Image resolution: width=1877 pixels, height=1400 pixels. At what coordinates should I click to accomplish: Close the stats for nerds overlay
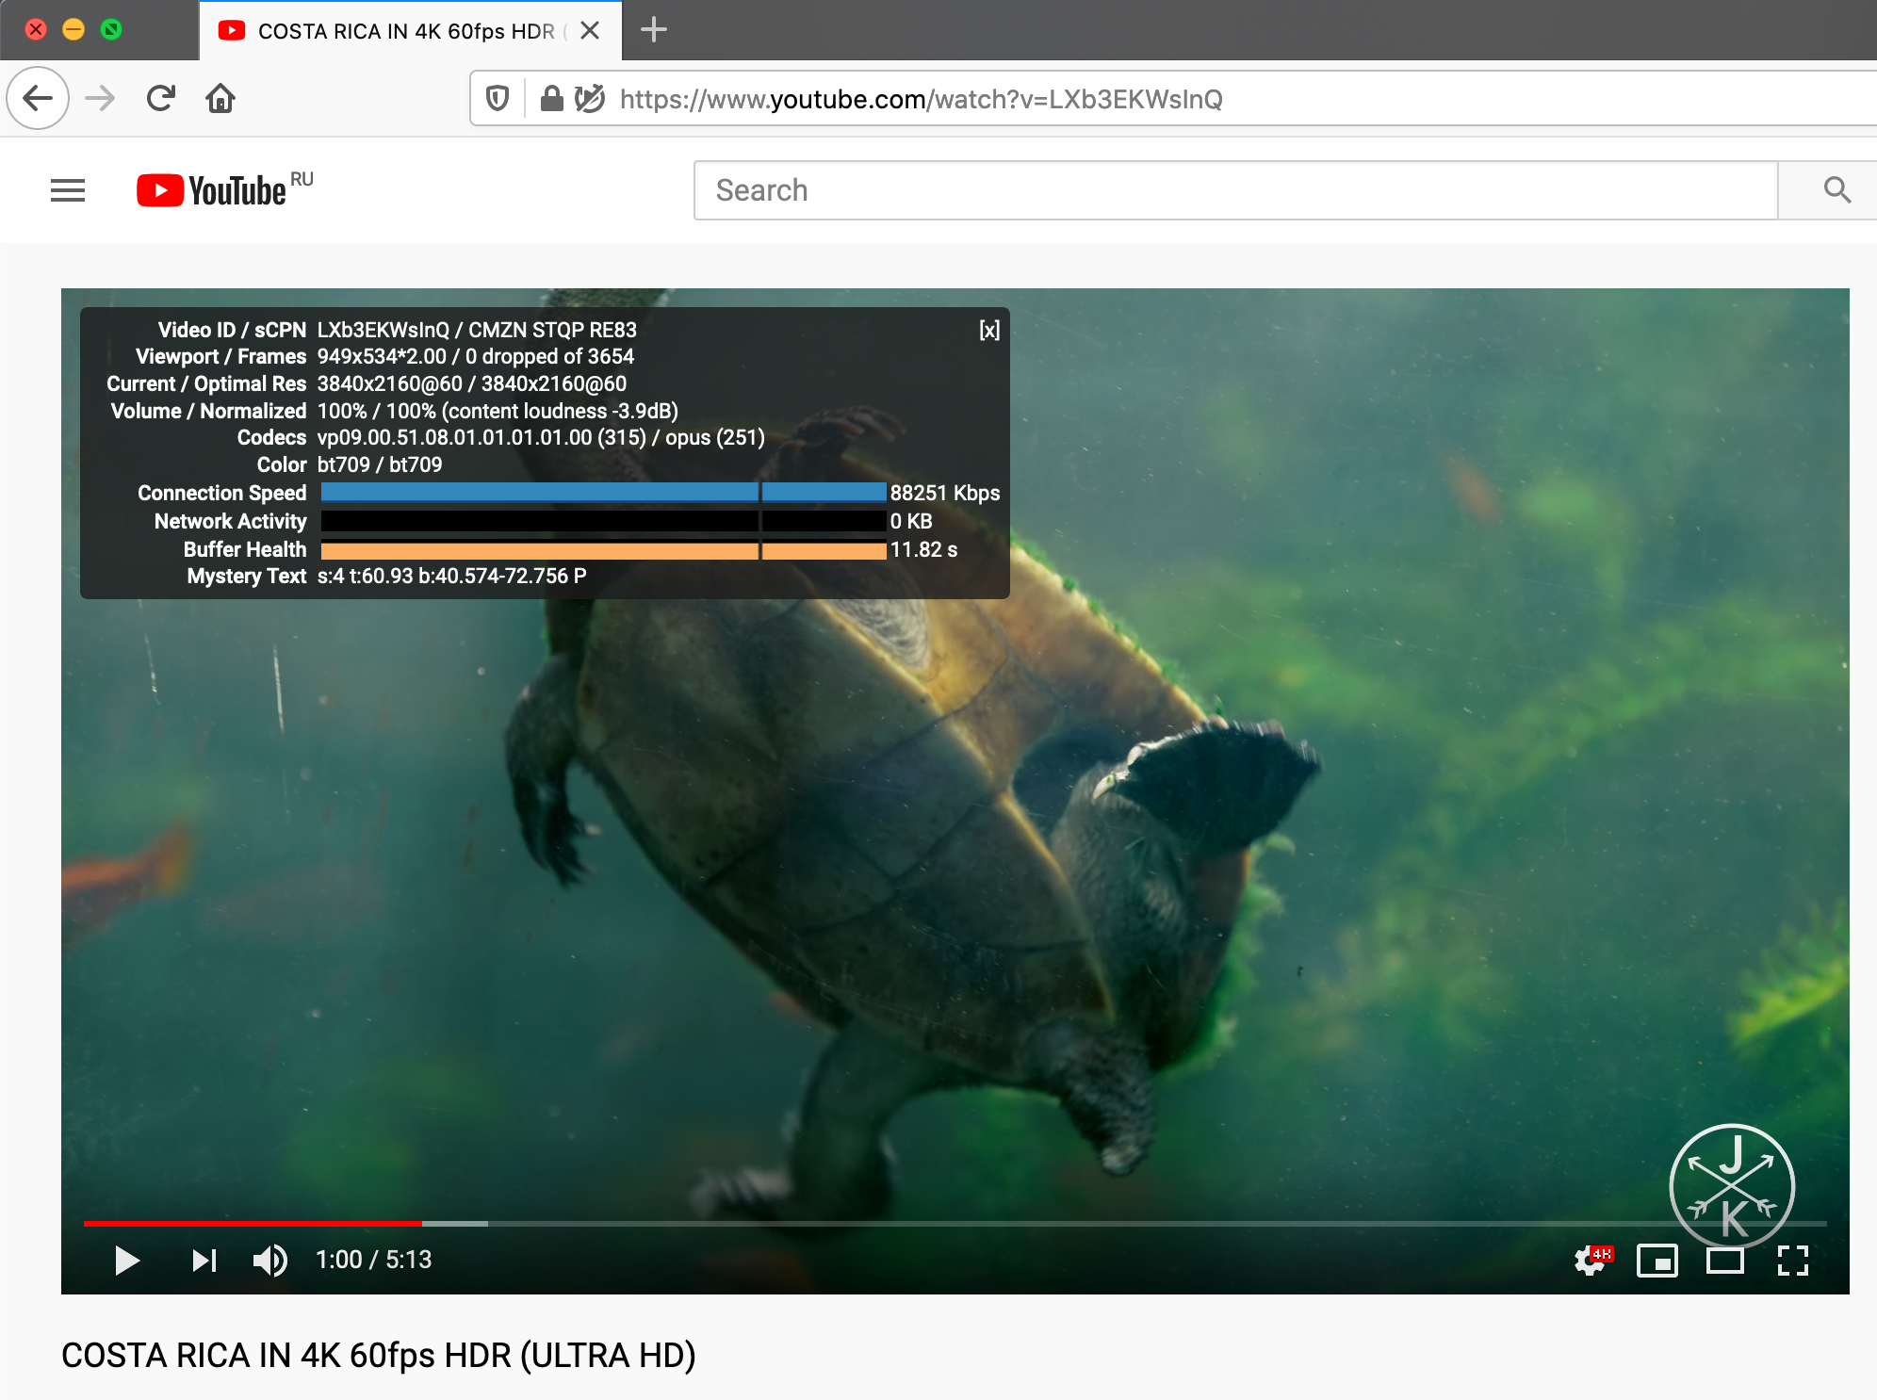(x=988, y=331)
